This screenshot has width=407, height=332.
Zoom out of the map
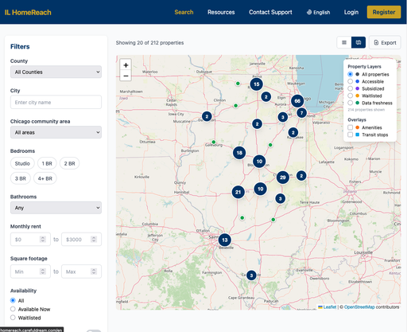coord(126,76)
